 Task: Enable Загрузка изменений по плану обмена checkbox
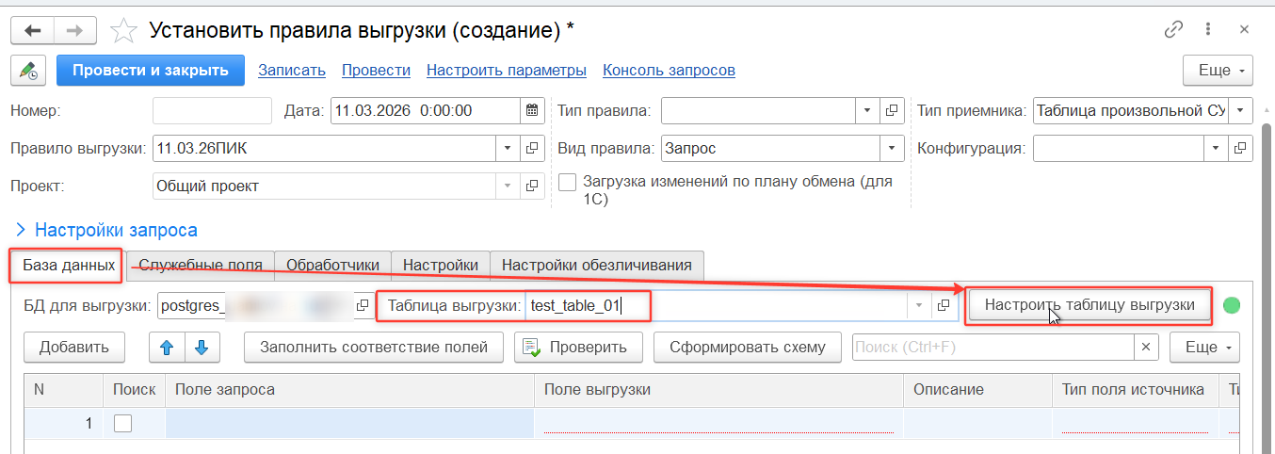[x=567, y=183]
